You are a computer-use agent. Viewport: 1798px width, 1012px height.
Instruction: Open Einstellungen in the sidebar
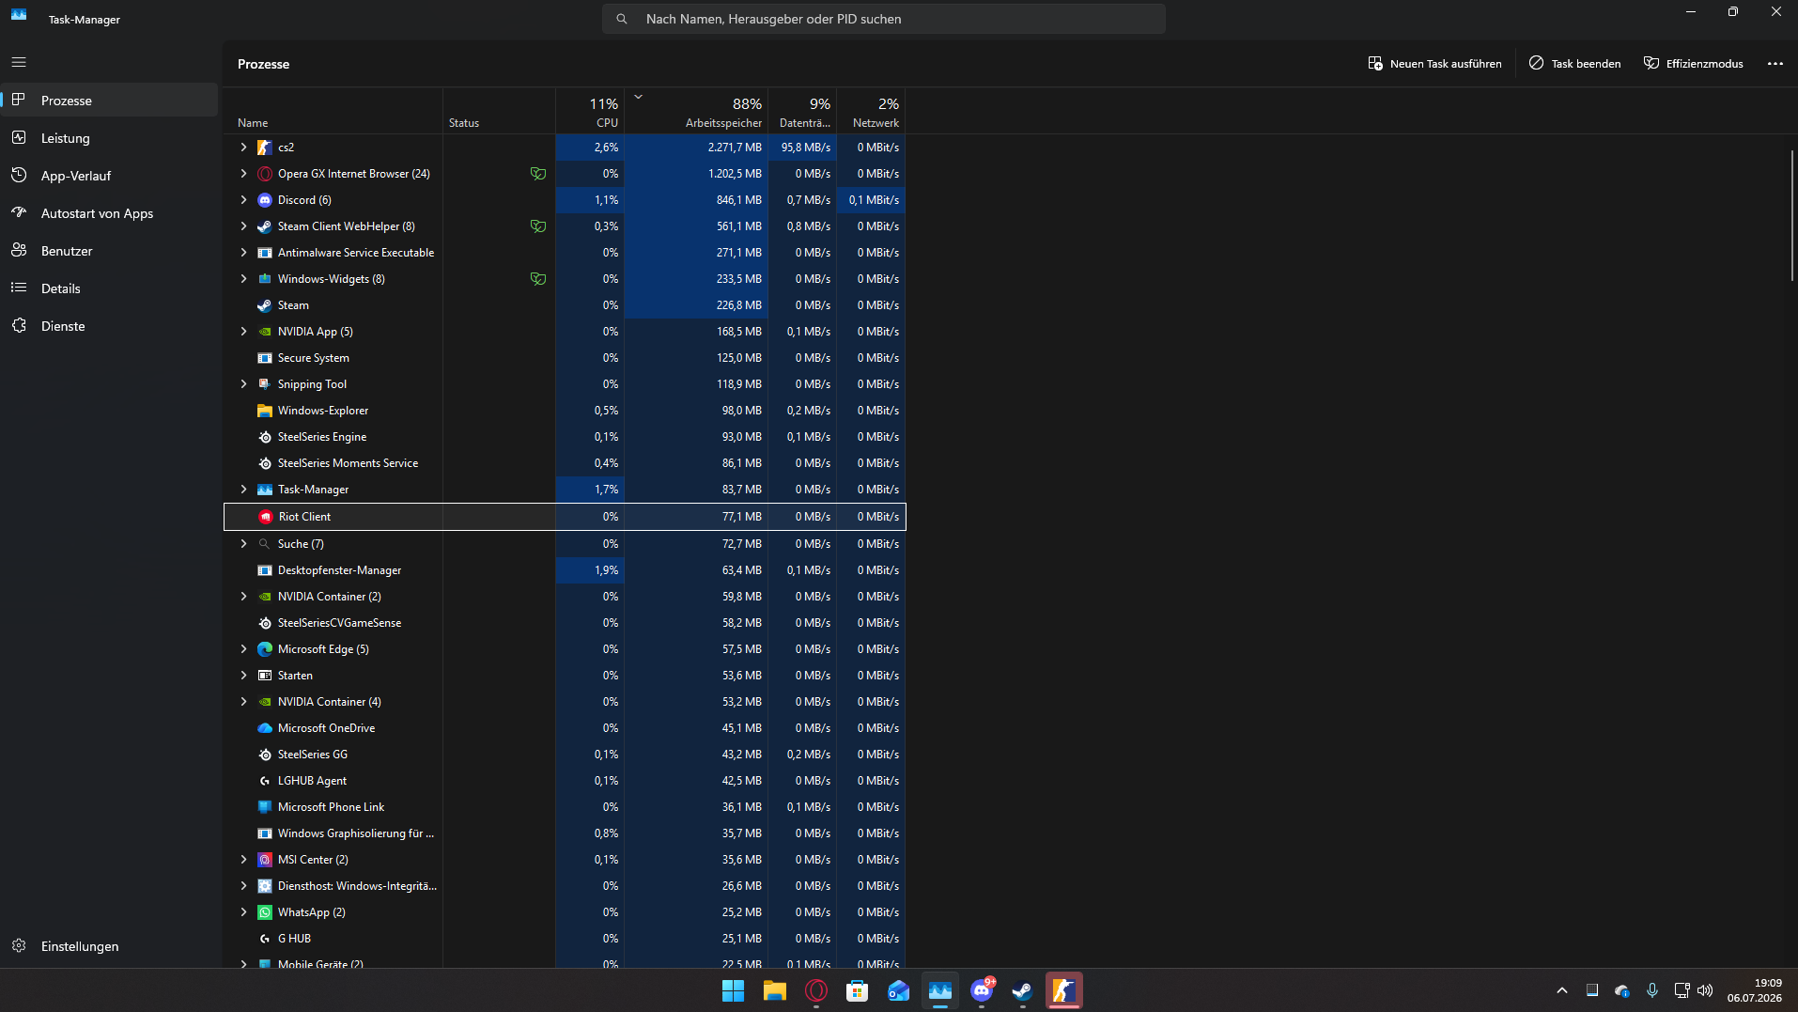[x=110, y=946]
